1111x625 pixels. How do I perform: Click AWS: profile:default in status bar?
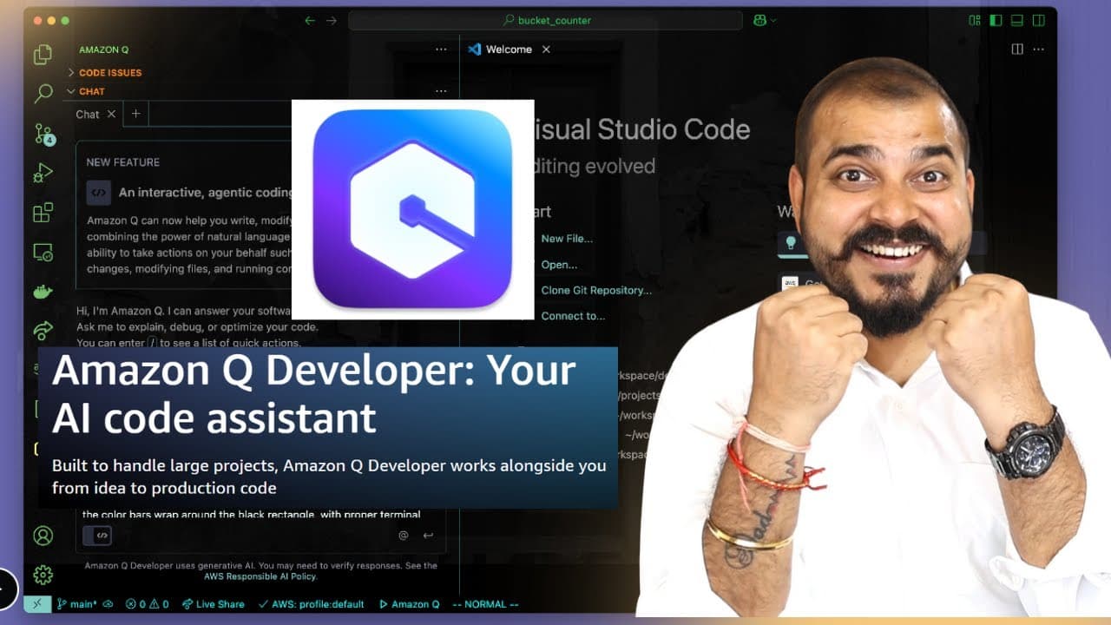coord(310,604)
